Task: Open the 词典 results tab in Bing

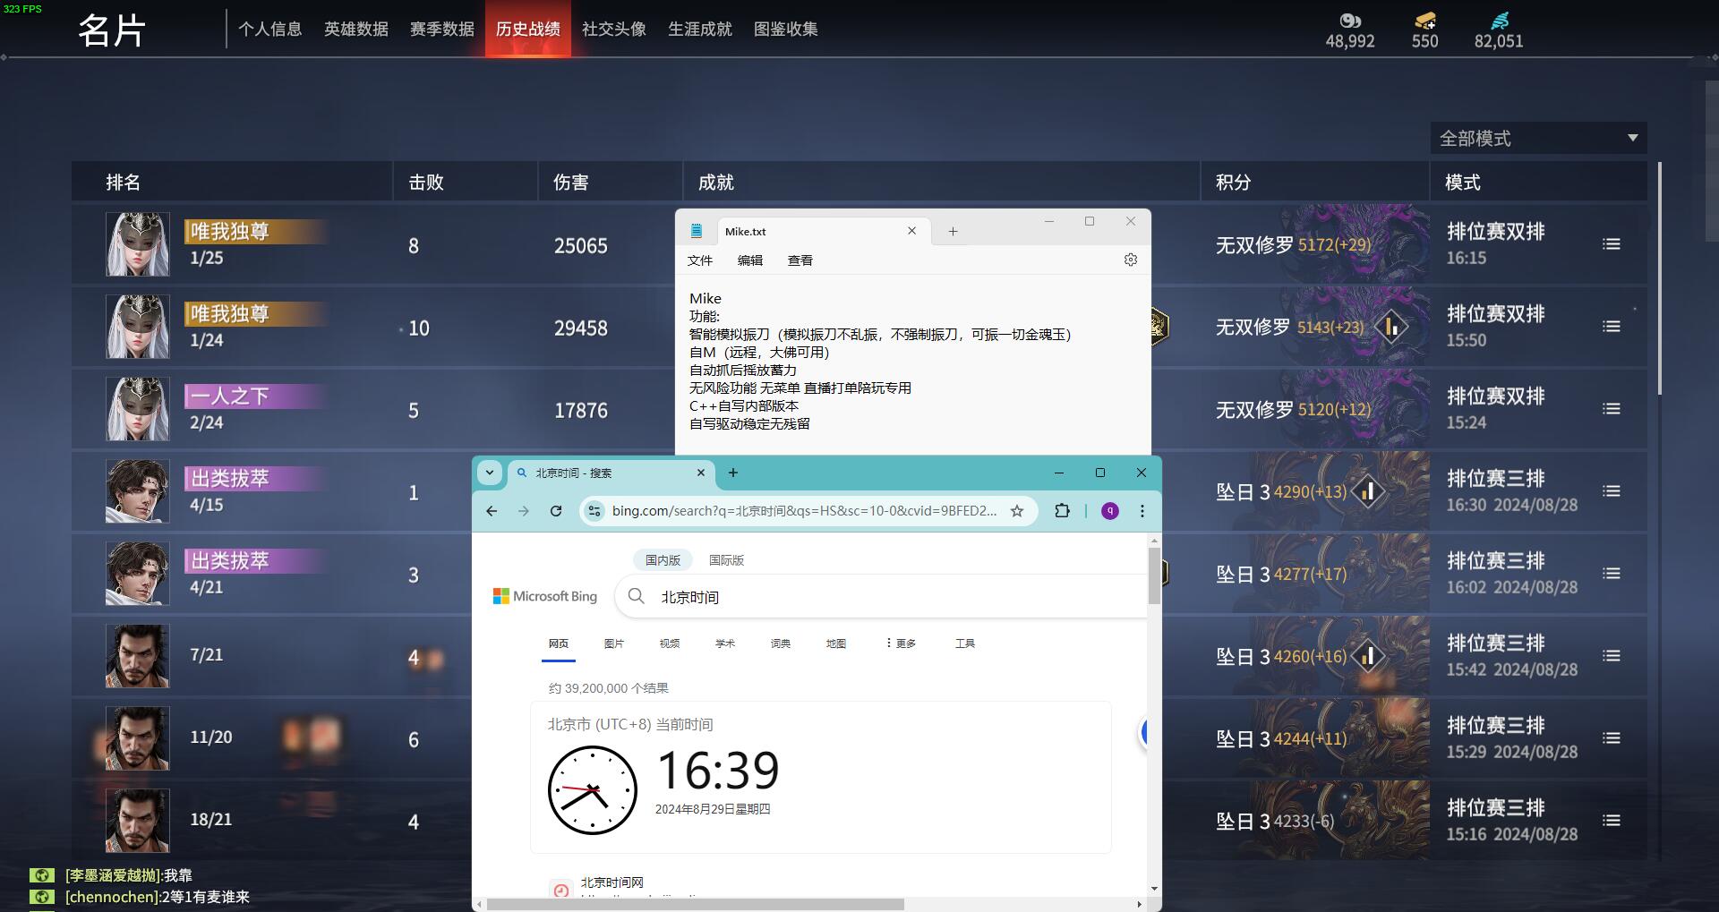Action: tap(781, 644)
